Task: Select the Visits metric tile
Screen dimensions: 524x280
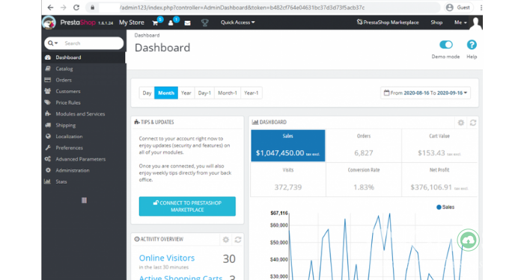Action: pyautogui.click(x=288, y=180)
